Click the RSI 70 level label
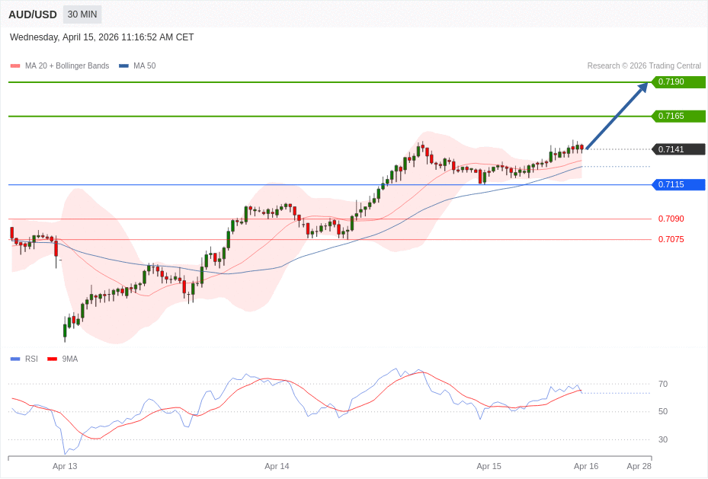 (663, 385)
